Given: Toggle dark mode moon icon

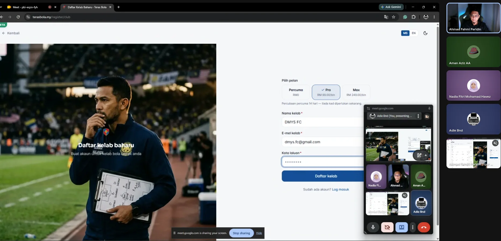Looking at the screenshot, I should tap(425, 33).
